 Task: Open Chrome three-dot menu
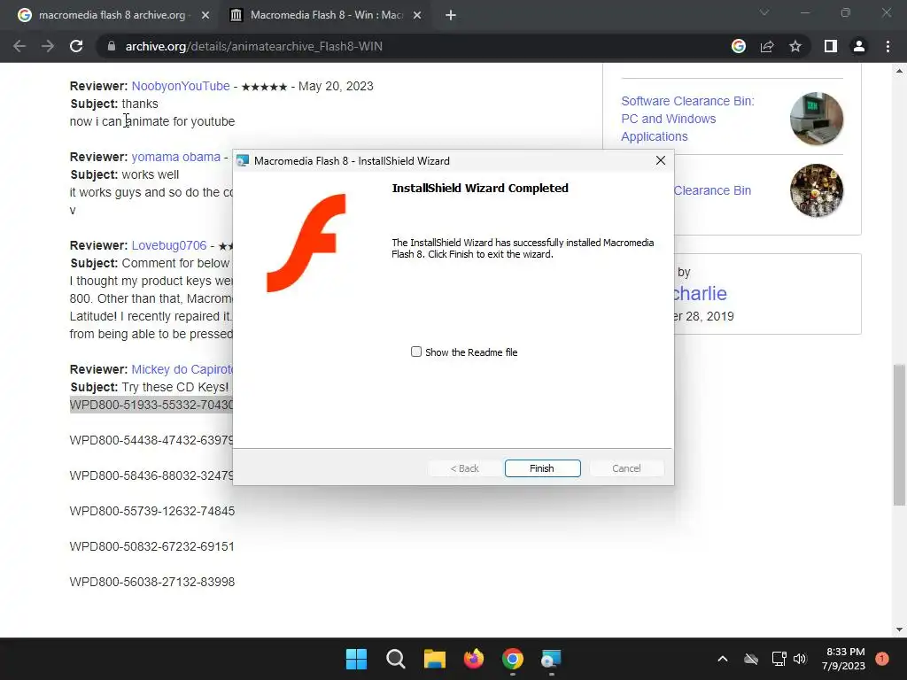(888, 46)
